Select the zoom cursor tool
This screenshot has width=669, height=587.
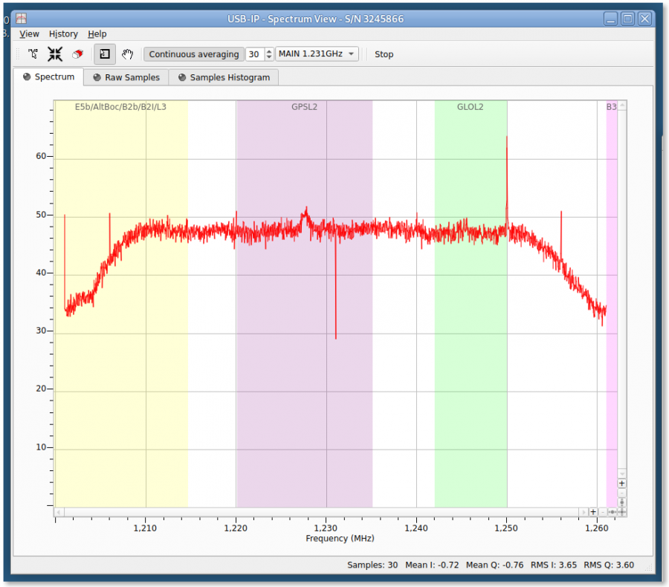pos(33,54)
